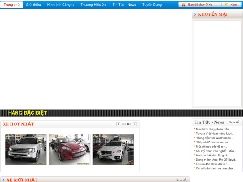
Task: Go to Hình ảnh Công ty page
Action: pos(60,5)
